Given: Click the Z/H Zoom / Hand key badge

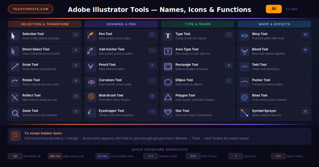Looking at the screenshot, I should point(278,156).
